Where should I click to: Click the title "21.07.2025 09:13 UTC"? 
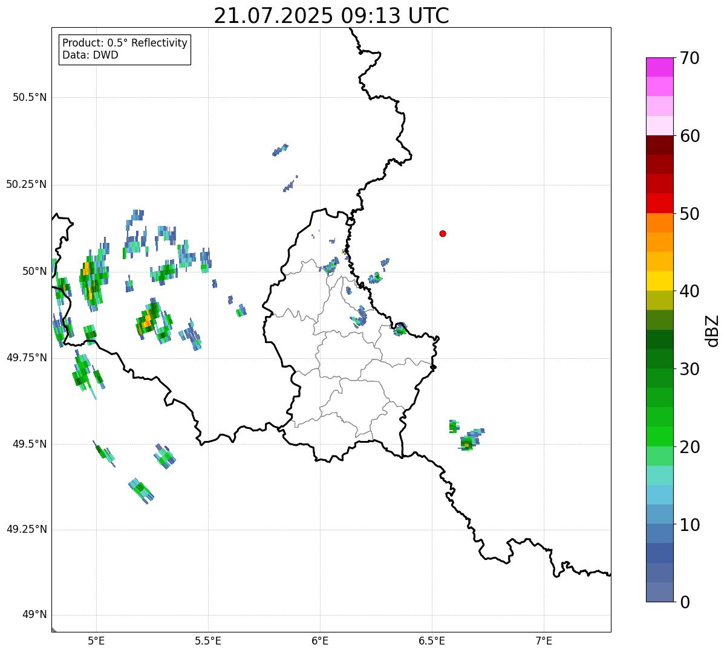pos(331,16)
